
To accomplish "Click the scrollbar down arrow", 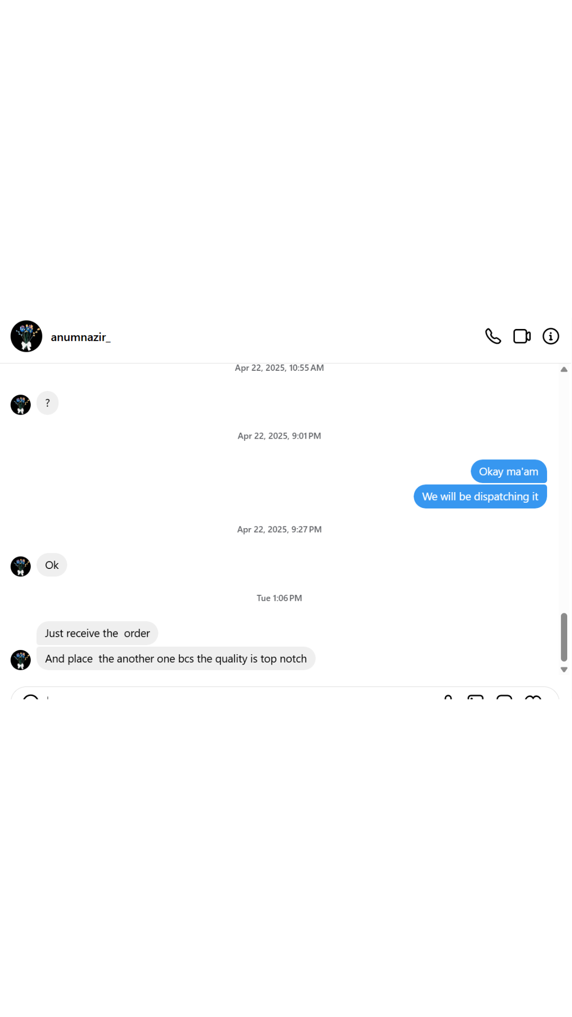I will (564, 670).
